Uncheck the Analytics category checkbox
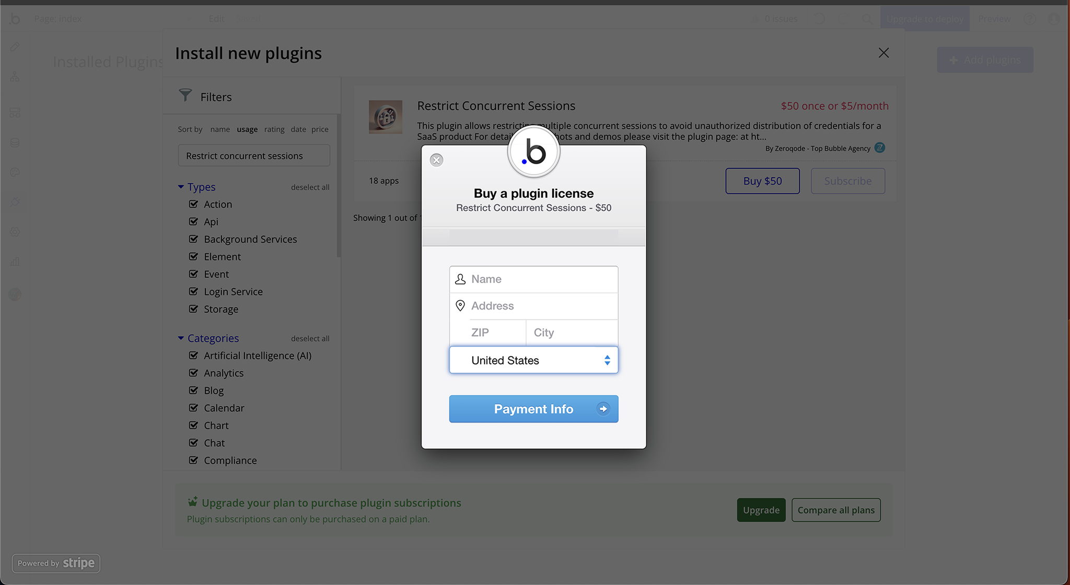This screenshot has height=585, width=1070. point(193,373)
